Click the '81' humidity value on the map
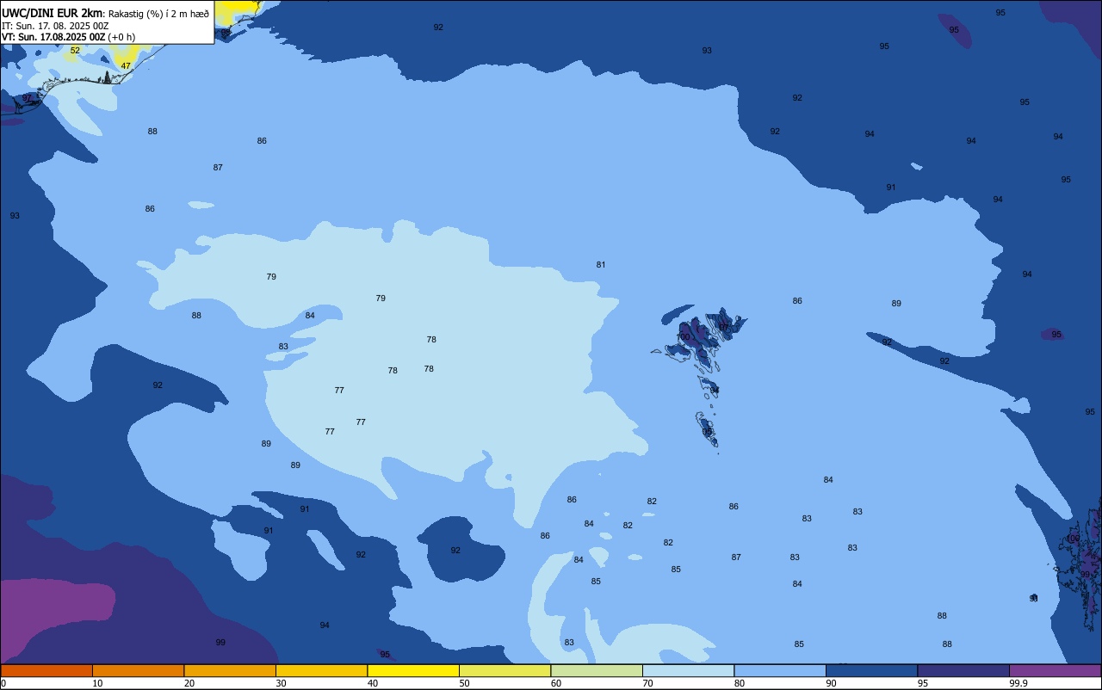 pos(601,265)
